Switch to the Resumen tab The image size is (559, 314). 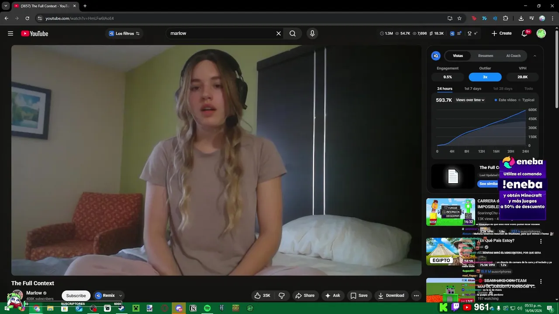pos(486,56)
